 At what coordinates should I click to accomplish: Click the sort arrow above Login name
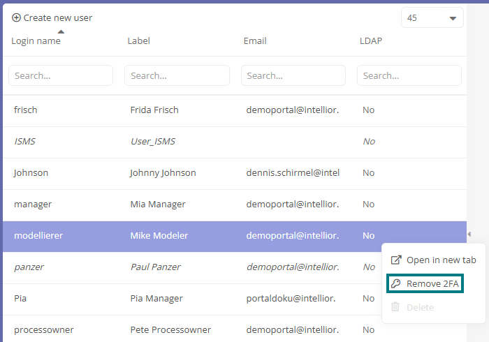click(x=61, y=32)
